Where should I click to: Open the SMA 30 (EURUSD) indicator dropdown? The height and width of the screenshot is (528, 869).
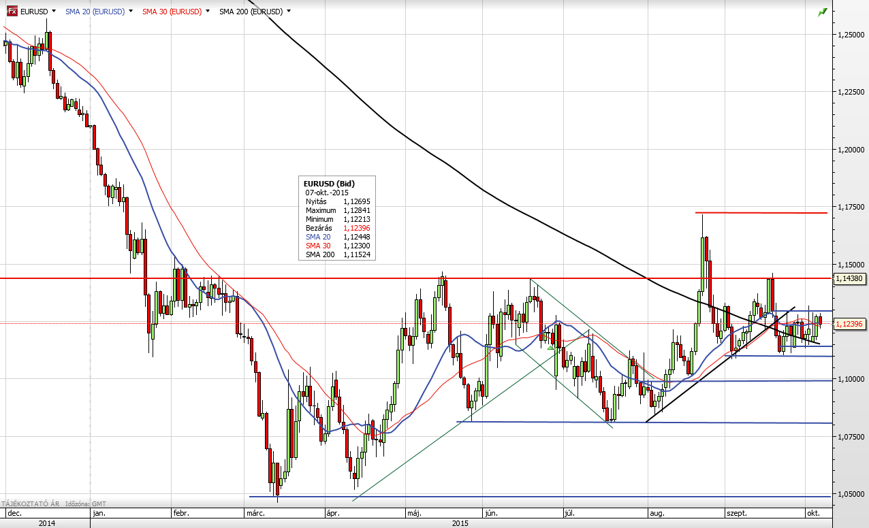click(207, 11)
